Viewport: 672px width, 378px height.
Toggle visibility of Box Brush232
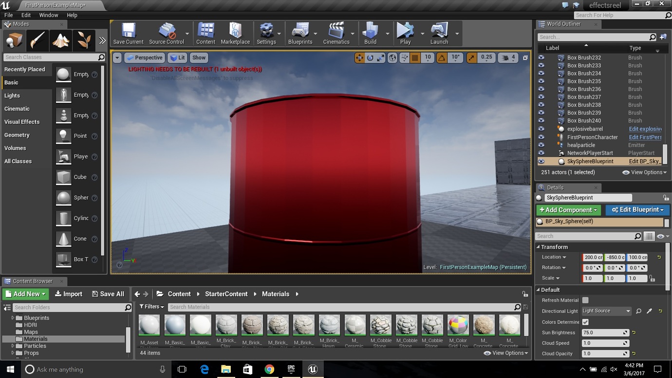(x=541, y=57)
